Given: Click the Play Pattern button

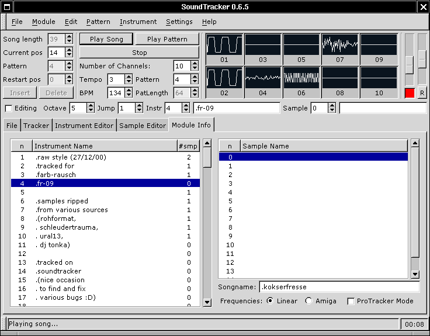Looking at the screenshot, I should (167, 39).
